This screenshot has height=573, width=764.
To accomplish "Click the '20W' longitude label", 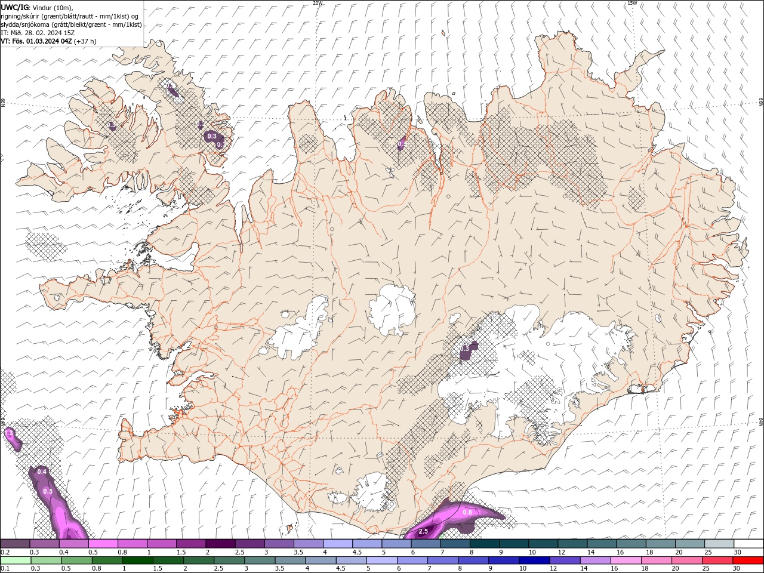I will click(318, 3).
